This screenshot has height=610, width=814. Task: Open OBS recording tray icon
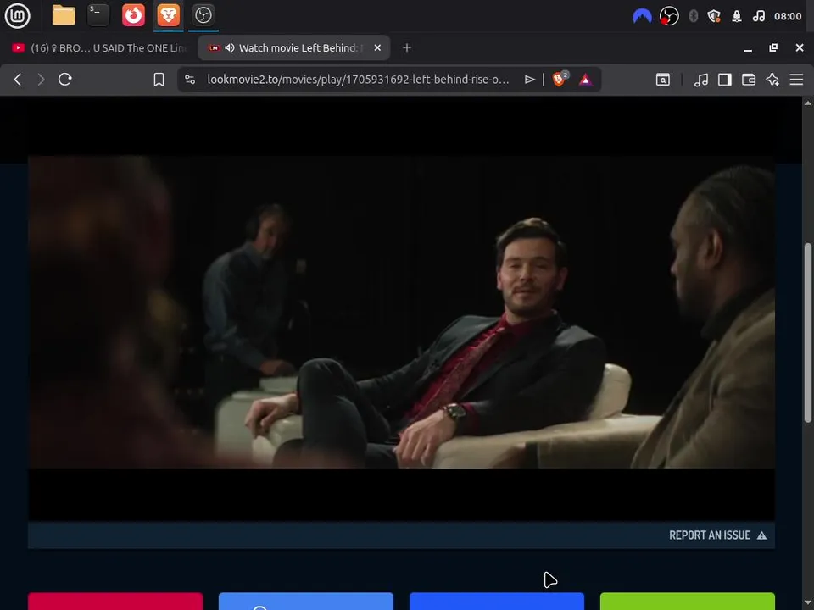[x=669, y=16]
